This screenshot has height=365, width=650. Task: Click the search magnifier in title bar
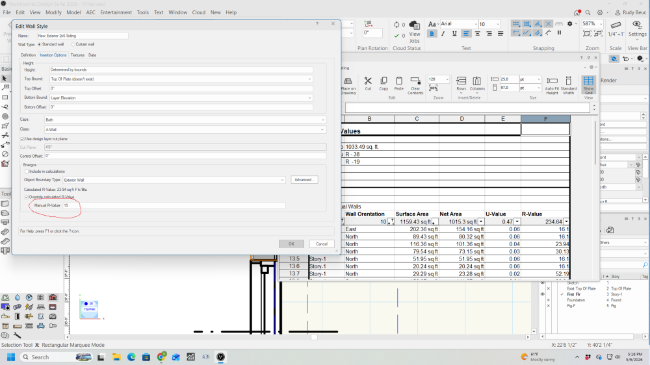pyautogui.click(x=588, y=12)
